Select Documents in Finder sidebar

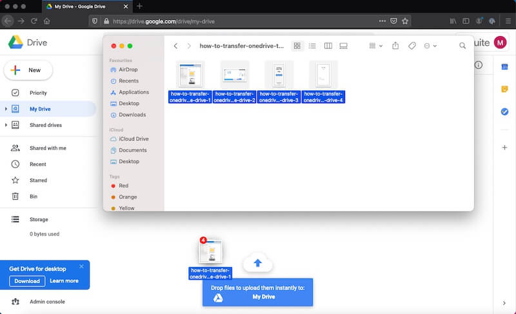pos(133,150)
